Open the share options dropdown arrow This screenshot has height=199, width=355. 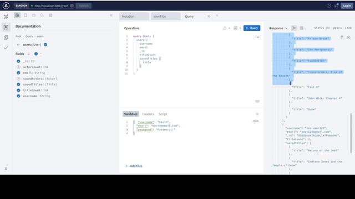(229, 28)
